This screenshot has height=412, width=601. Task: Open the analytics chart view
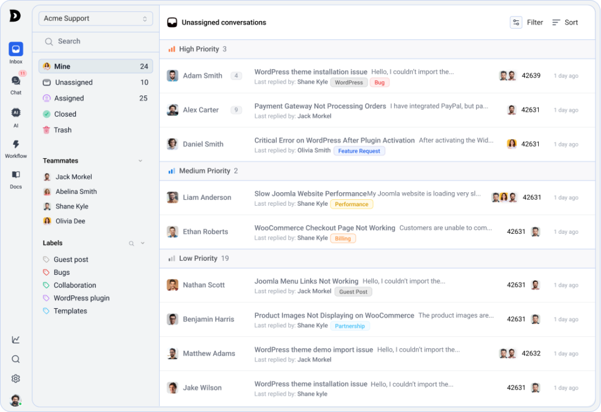15,339
